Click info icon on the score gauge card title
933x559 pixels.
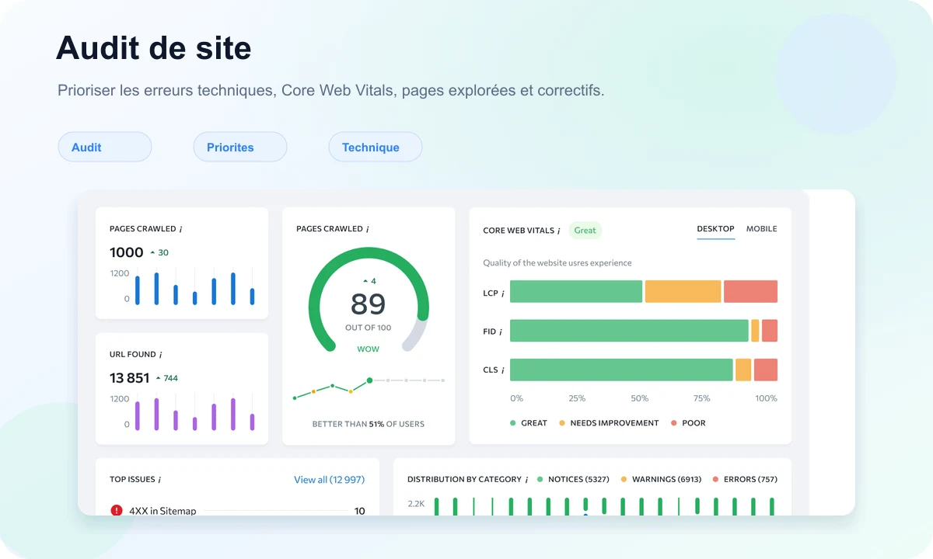coord(368,230)
